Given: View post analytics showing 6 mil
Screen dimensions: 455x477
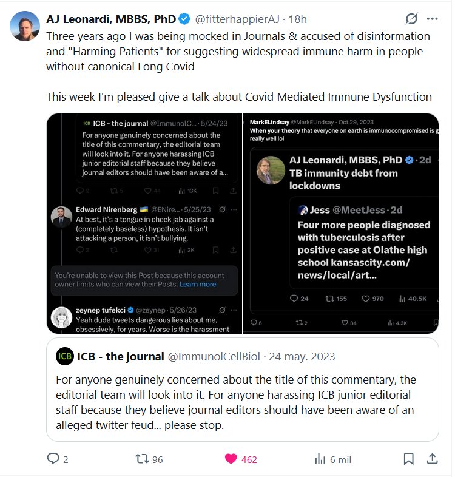Looking at the screenshot, I should point(320,459).
